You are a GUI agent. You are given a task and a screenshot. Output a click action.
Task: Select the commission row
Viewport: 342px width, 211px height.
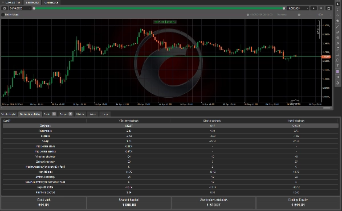pyautogui.click(x=170, y=136)
